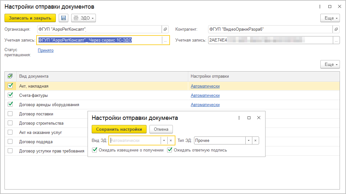Clear the Тип ЭД field

point(255,141)
